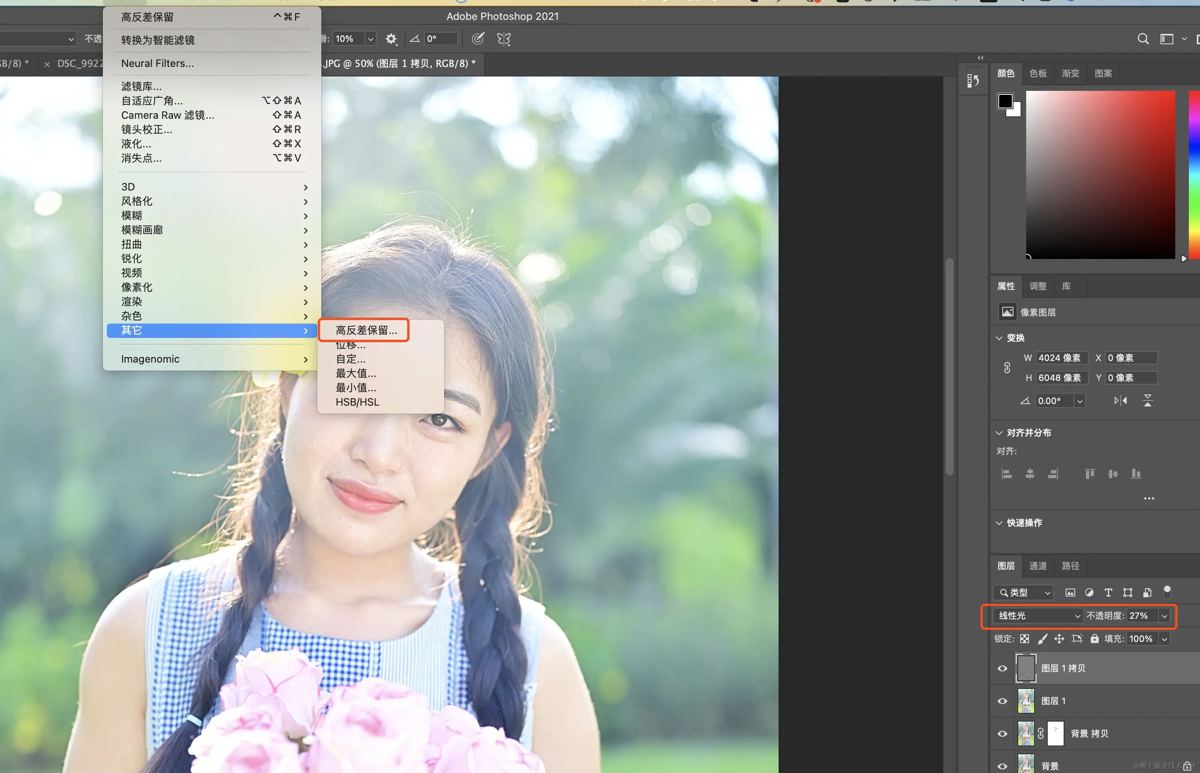Hide the 图层 1 拷贝 layer
The image size is (1200, 773).
coord(1002,668)
